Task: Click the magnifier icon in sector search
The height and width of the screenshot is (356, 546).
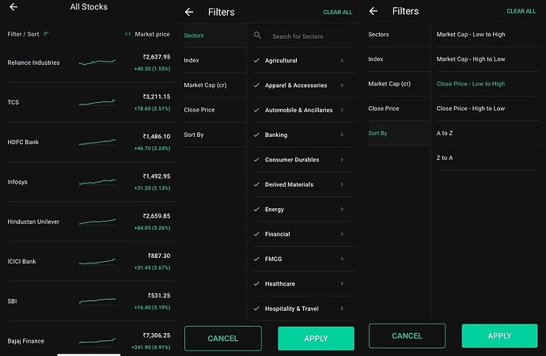Action: 258,36
